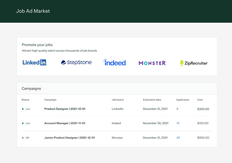View the 10 applicants for Account Manager
Viewport: 232px width, 163px height.
178,123
